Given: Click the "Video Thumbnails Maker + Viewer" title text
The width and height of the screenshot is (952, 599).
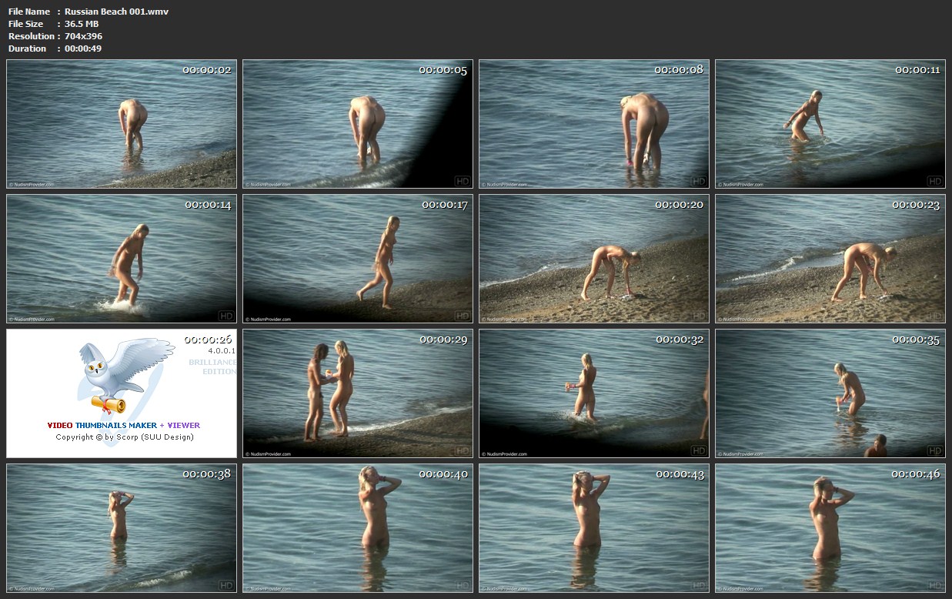Looking at the screenshot, I should click(123, 425).
